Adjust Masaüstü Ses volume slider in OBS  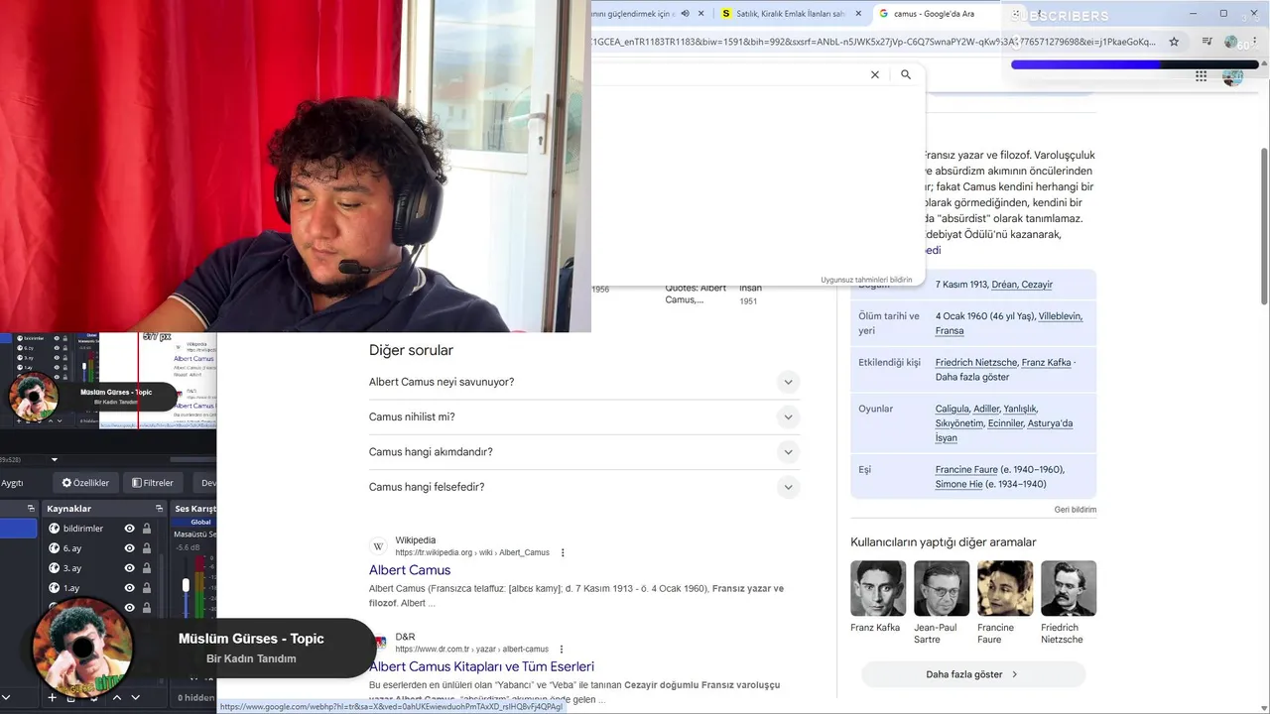point(186,586)
